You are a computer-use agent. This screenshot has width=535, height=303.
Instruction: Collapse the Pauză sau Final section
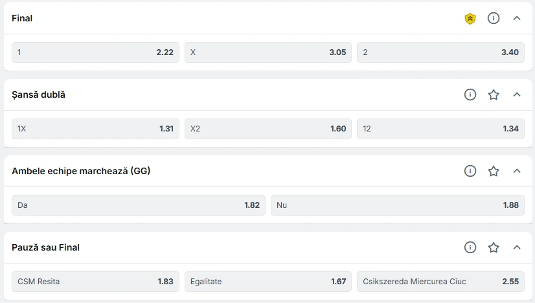point(517,247)
